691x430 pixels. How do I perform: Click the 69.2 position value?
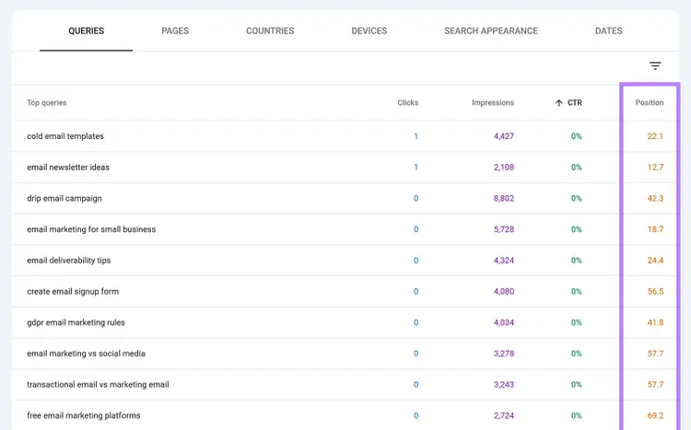pyautogui.click(x=655, y=415)
